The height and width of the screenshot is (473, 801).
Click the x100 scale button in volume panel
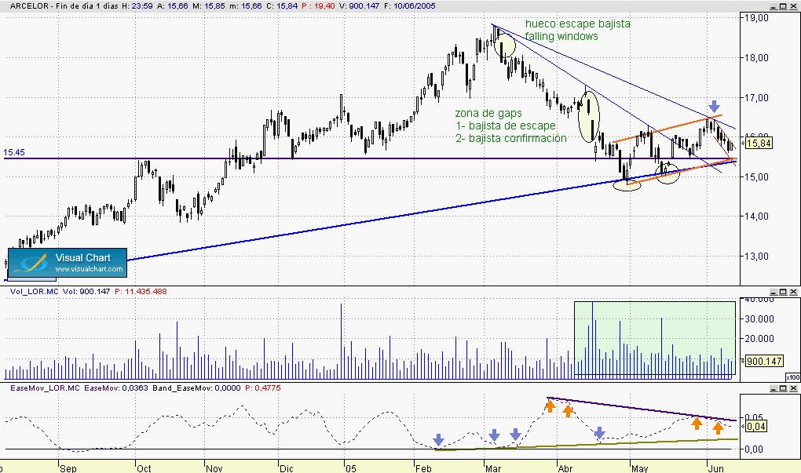point(792,377)
